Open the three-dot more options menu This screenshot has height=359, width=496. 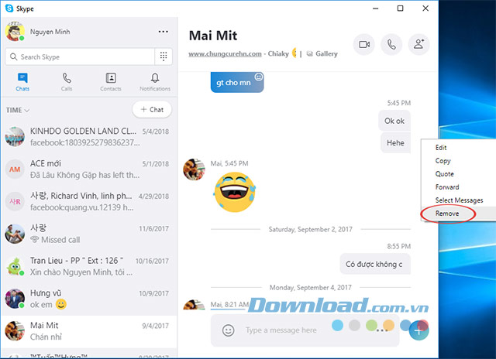[x=164, y=32]
